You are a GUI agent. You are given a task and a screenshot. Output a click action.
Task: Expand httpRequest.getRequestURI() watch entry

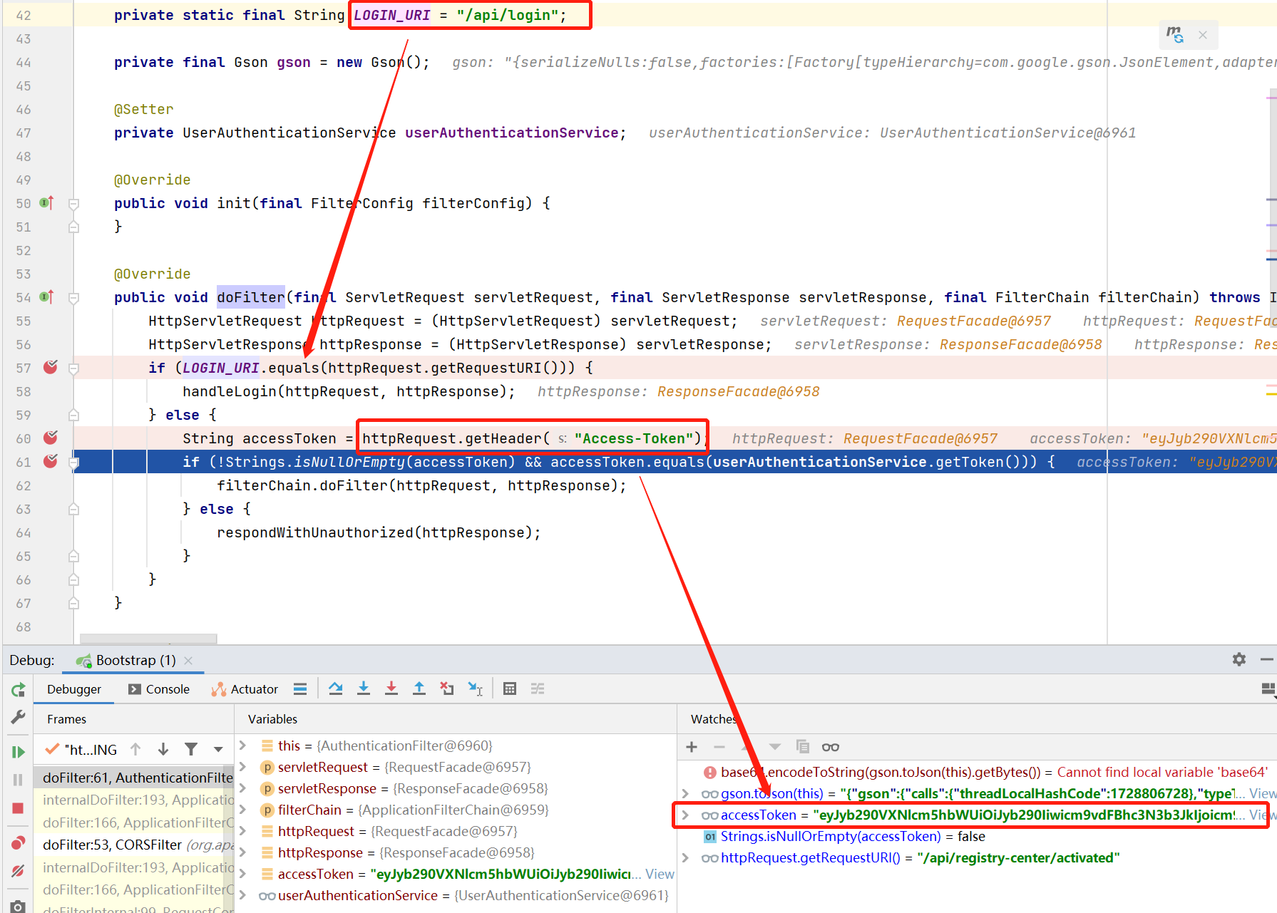pos(685,857)
